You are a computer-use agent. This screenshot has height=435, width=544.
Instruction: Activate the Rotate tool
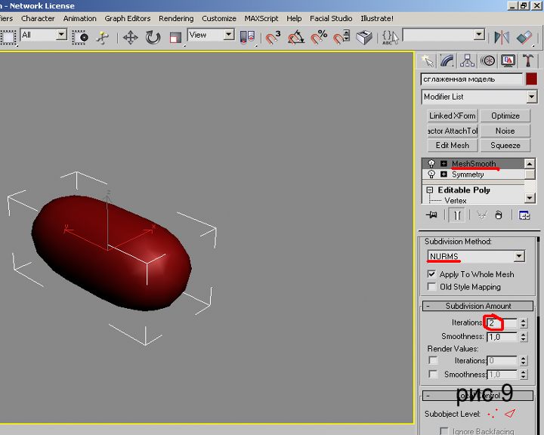[x=153, y=36]
